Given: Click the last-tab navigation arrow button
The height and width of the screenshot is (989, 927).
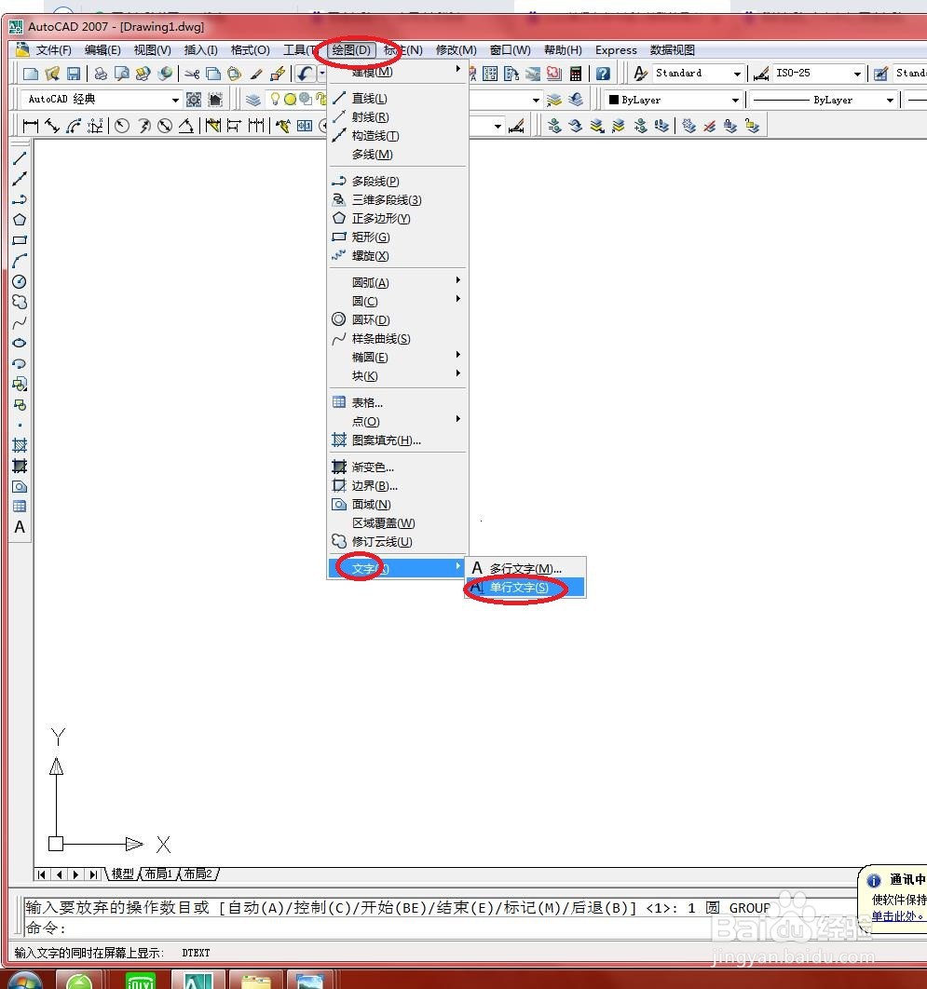Looking at the screenshot, I should pos(93,874).
